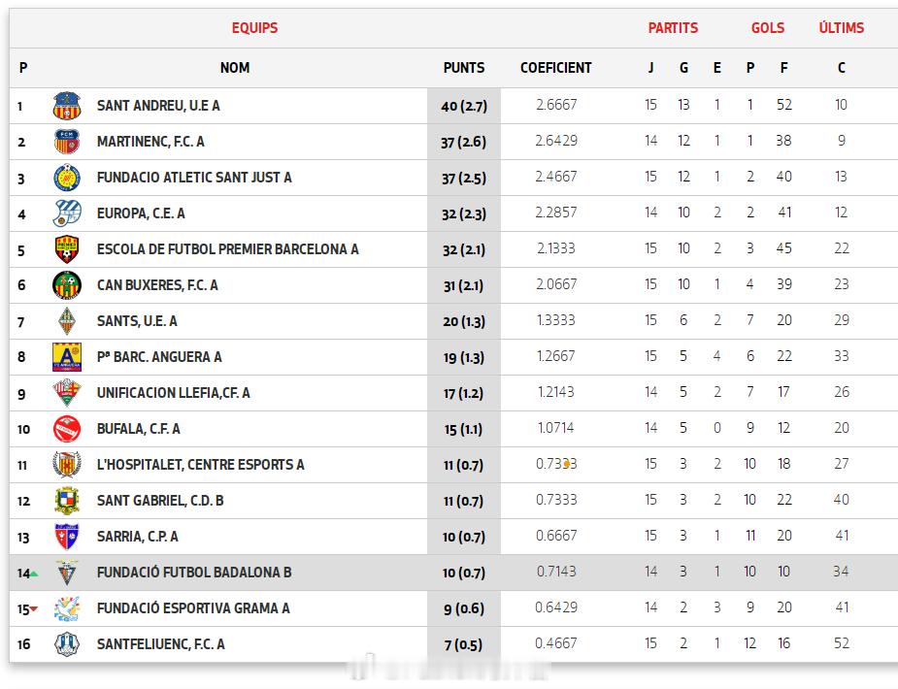Click the PUNTS column header

click(464, 68)
